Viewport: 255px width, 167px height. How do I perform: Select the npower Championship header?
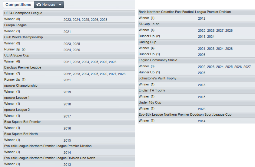tap(69, 85)
